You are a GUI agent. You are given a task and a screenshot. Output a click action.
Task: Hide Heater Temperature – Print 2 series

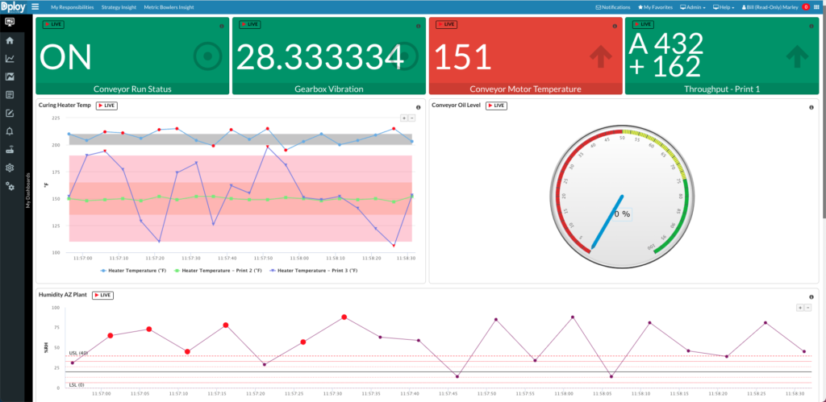(219, 270)
